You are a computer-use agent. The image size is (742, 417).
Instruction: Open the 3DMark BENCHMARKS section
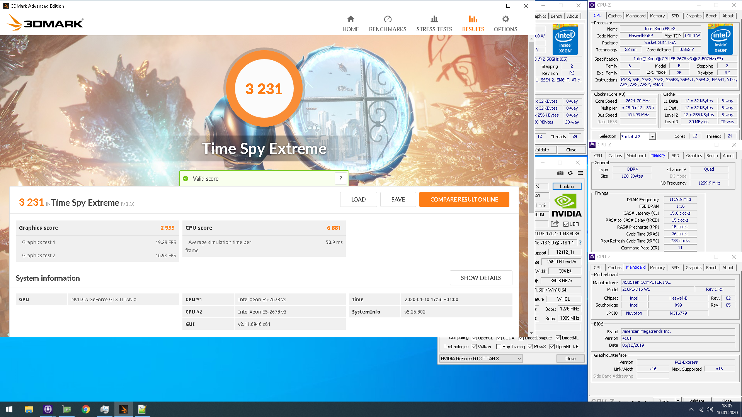click(388, 24)
